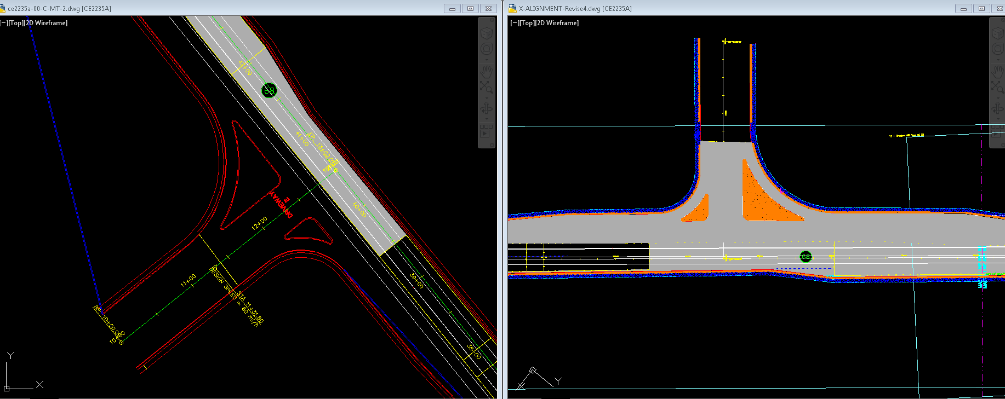Viewport: 1005px width, 399px height.
Task: Open ViewCube in X-ALIGNMENT-Revise4 navigation bar
Action: (x=997, y=33)
